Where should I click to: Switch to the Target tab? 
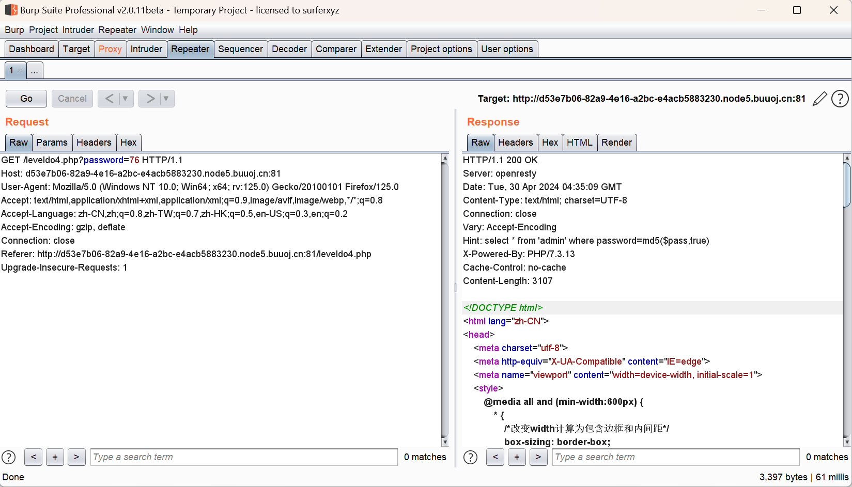coord(76,49)
